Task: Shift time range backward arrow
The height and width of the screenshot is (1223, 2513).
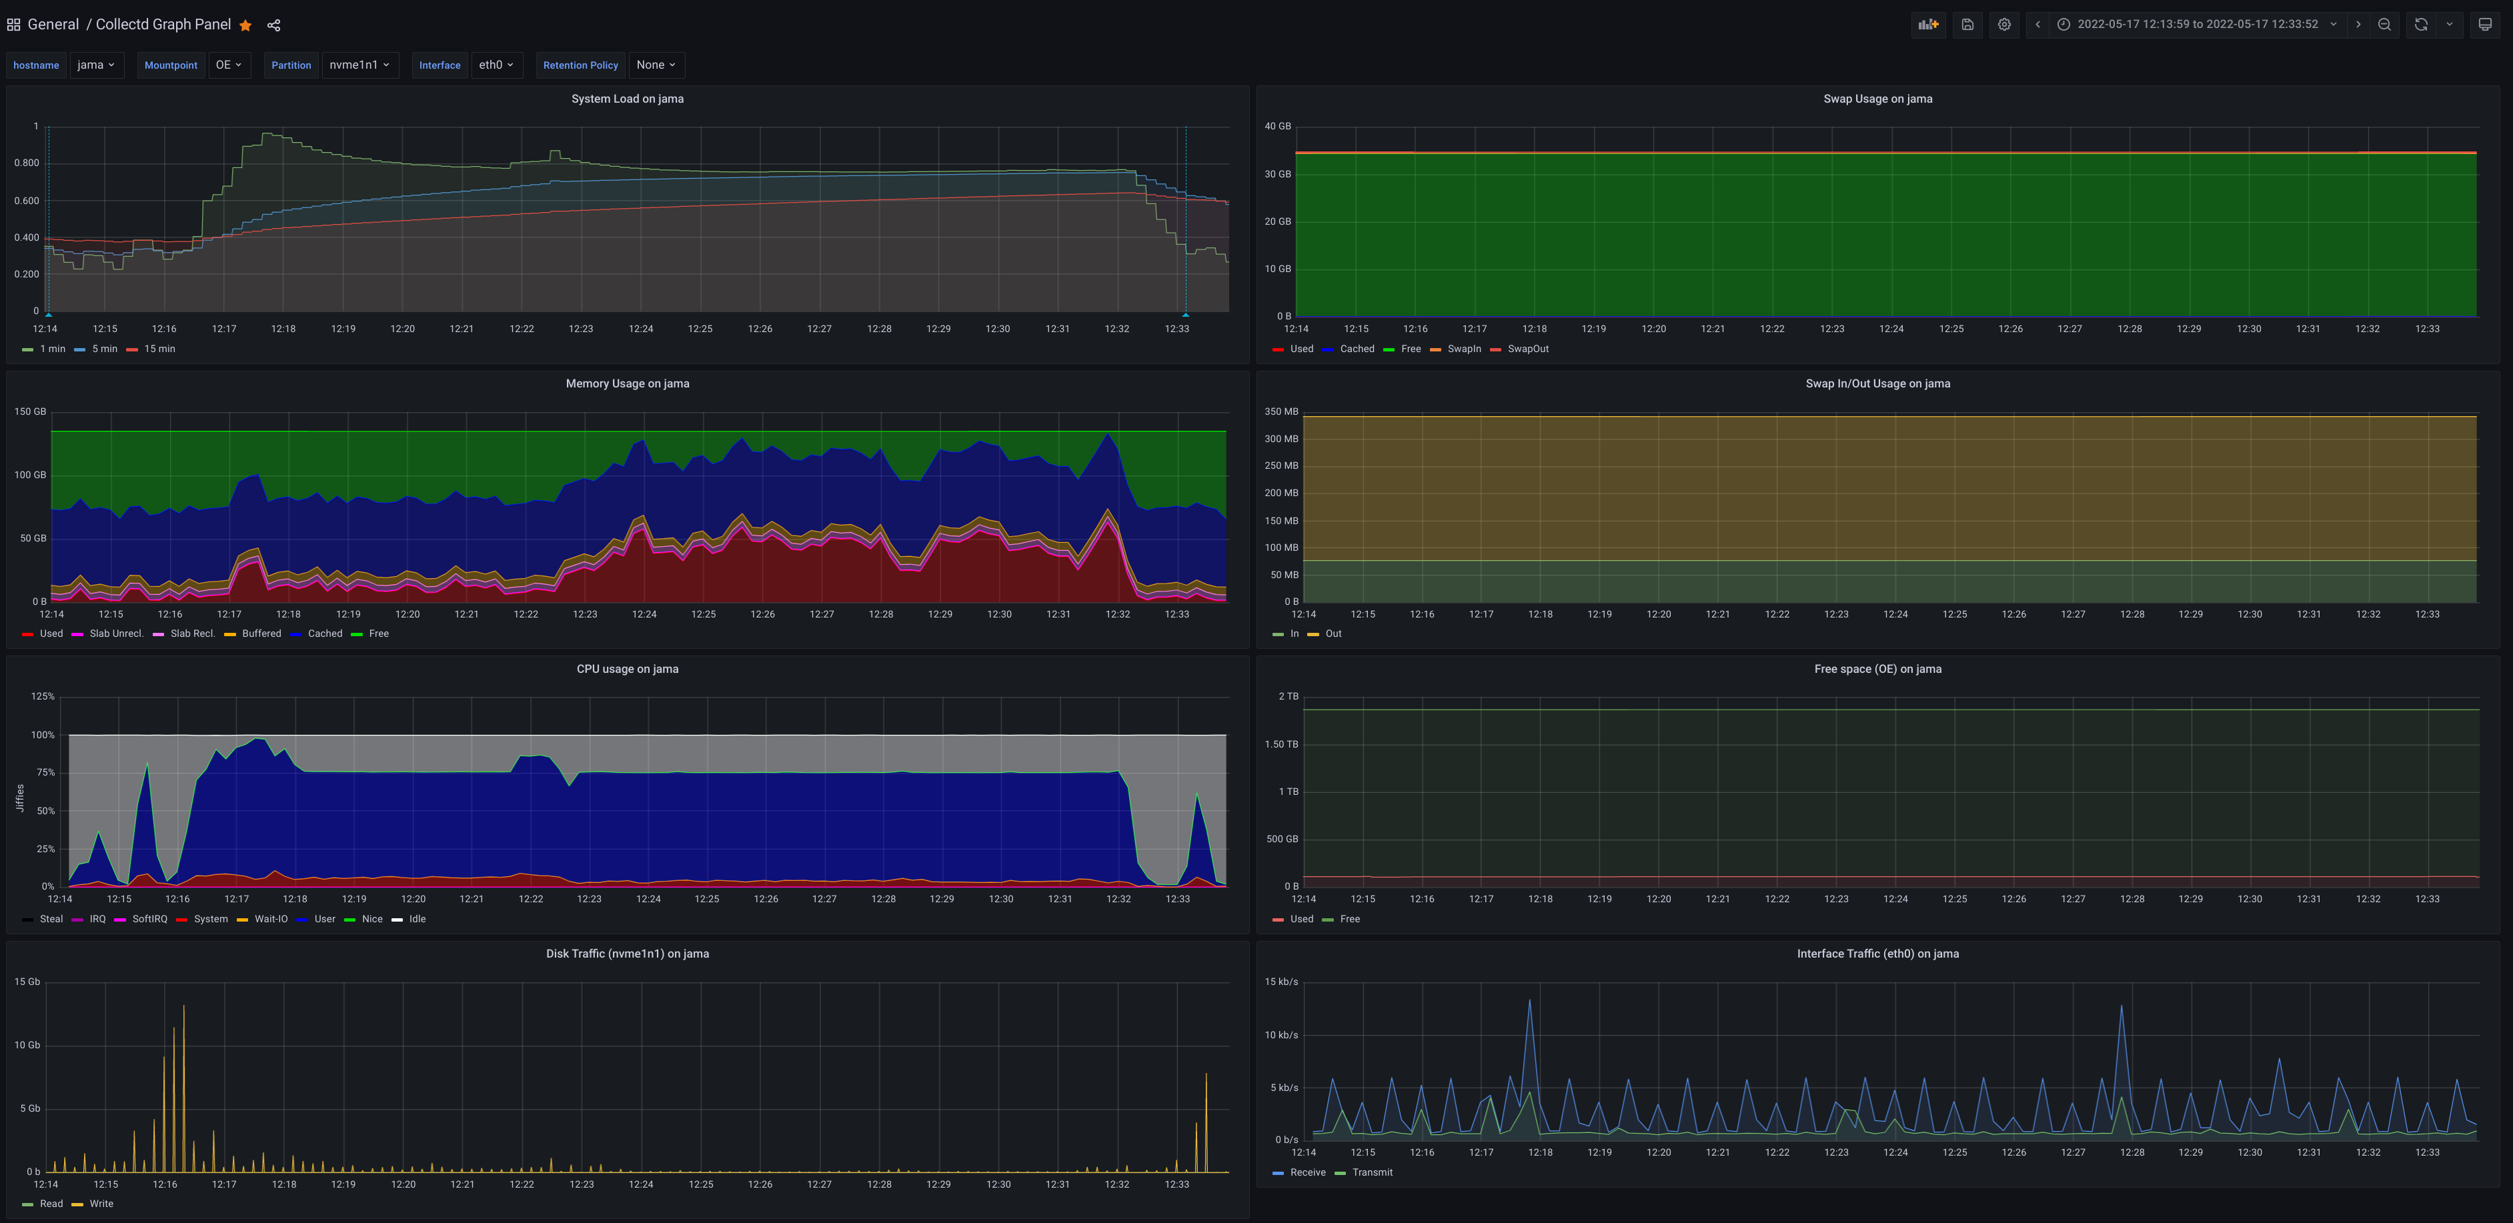Action: pos(2038,25)
